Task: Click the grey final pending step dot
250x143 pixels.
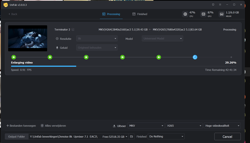Action: tap(231, 57)
